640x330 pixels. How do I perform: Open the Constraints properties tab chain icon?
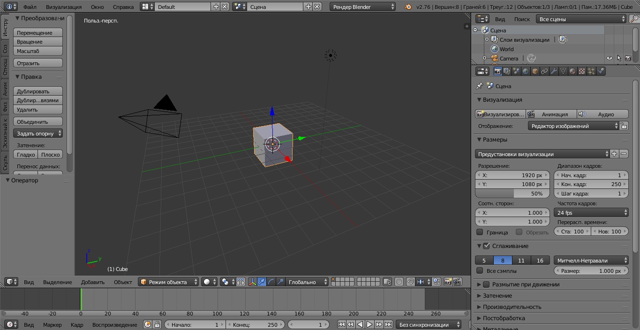coord(544,71)
